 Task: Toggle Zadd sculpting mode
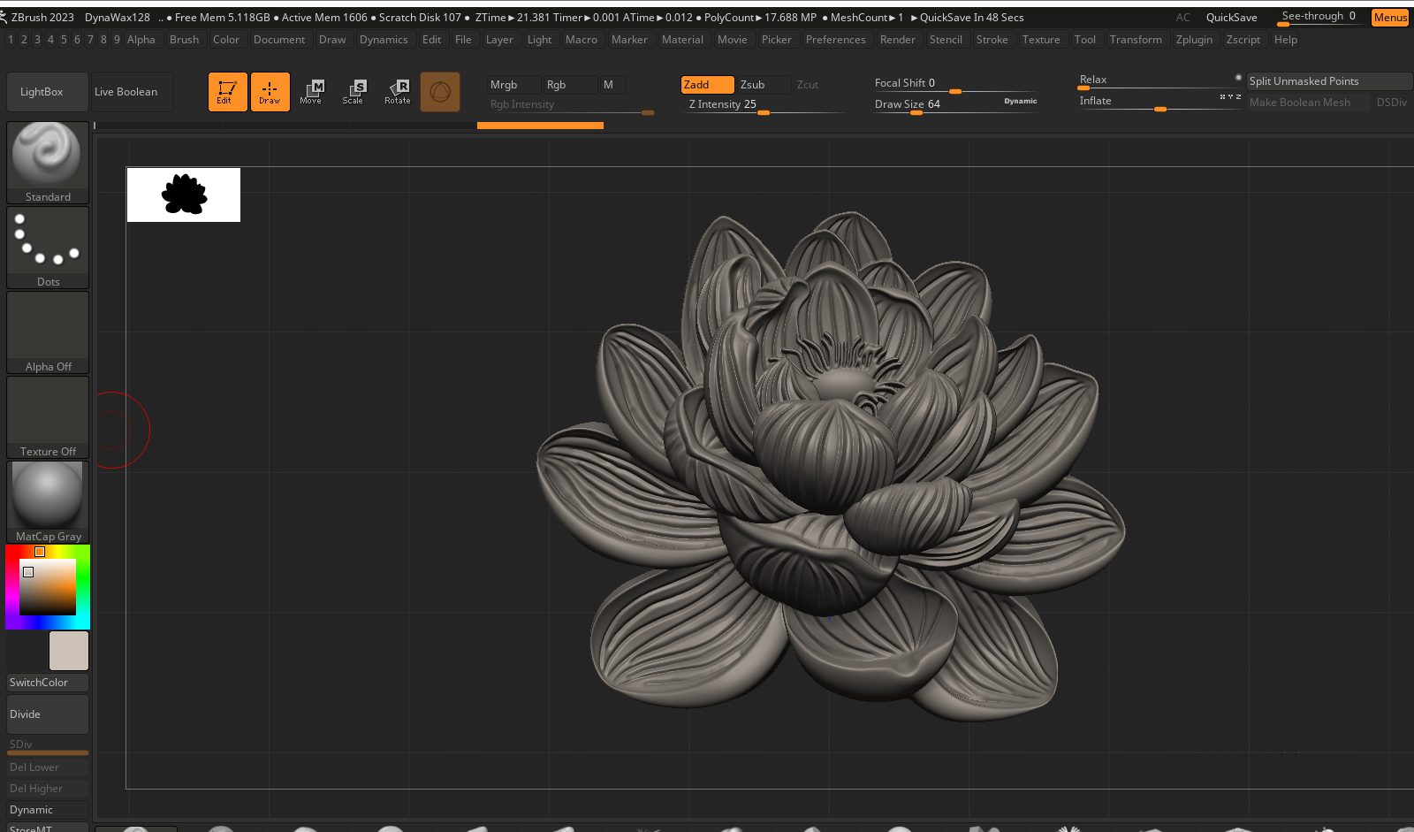[x=707, y=85]
